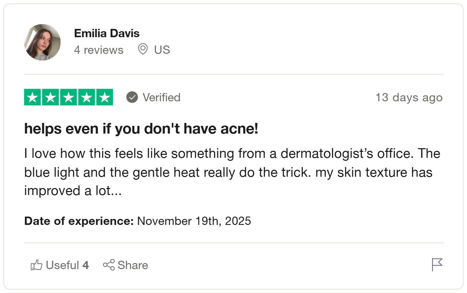The image size is (467, 293).
Task: Click the Share button
Action: [x=126, y=265]
